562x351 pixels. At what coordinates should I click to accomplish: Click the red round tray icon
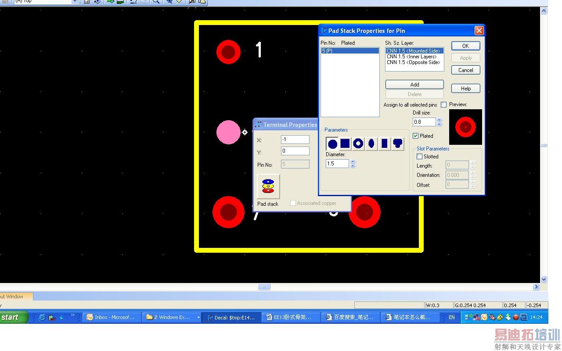click(x=516, y=317)
